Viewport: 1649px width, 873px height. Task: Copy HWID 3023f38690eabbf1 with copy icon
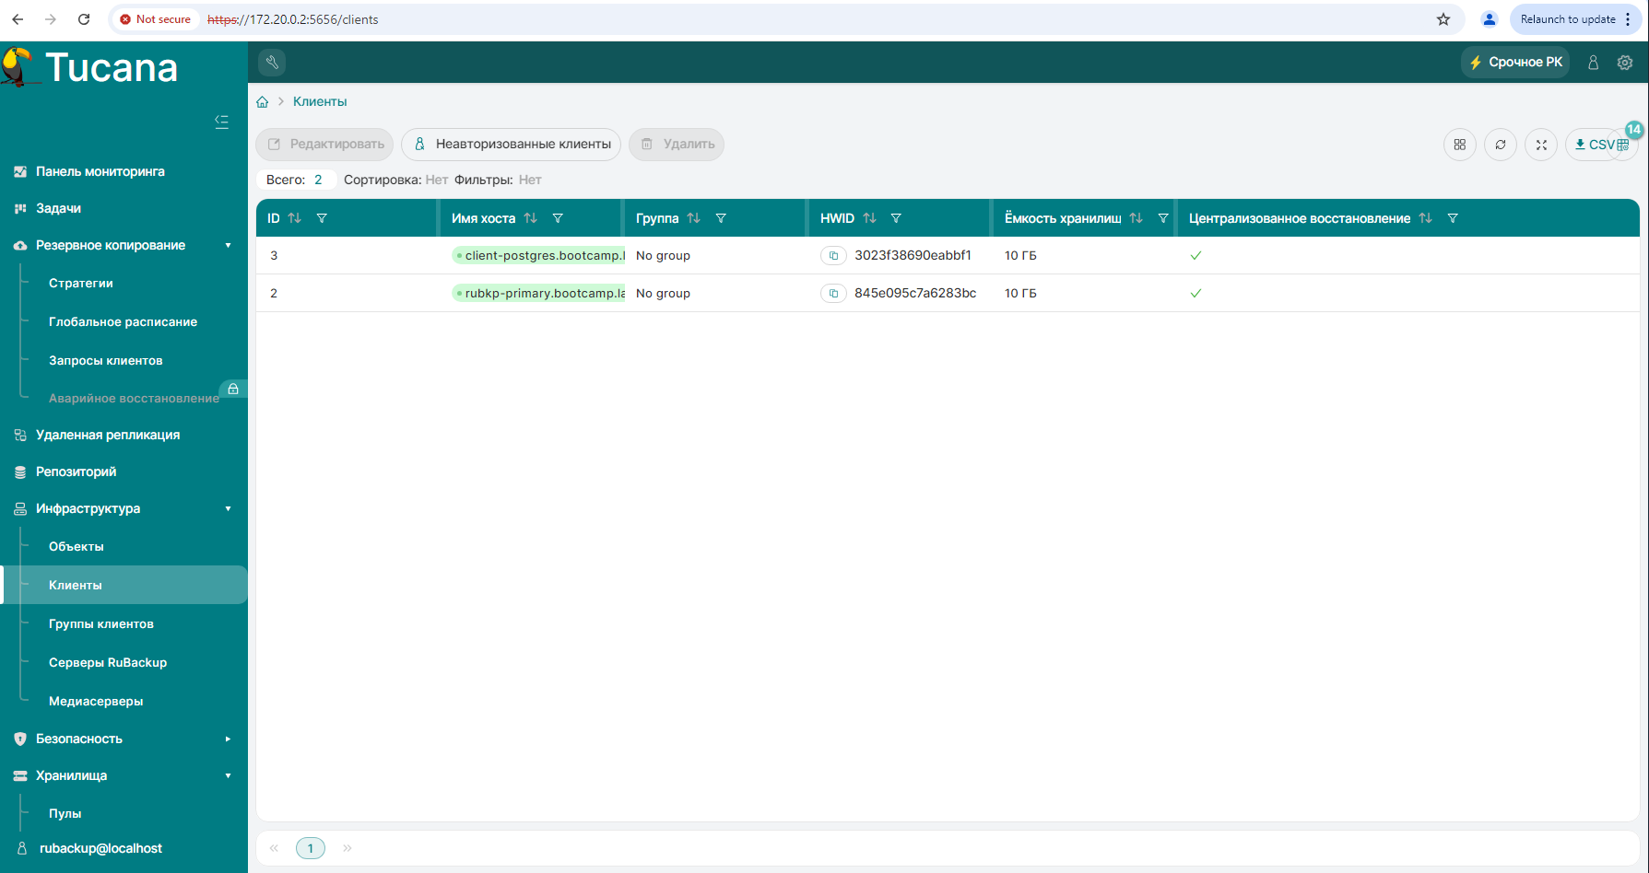click(833, 256)
